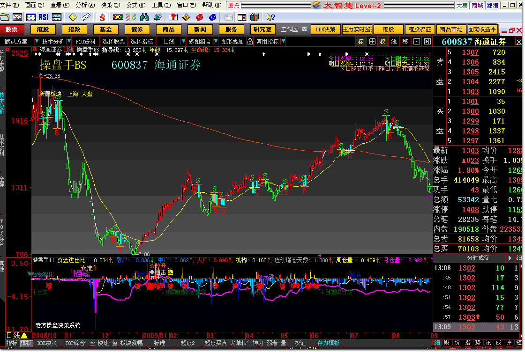Toggle the 移 move button
This screenshot has width=525, height=352.
pyautogui.click(x=405, y=42)
